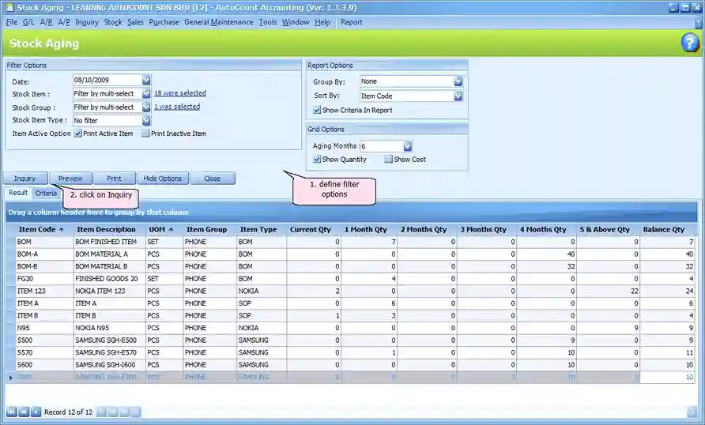Open the Stock menu
The height and width of the screenshot is (425, 705).
tap(113, 22)
